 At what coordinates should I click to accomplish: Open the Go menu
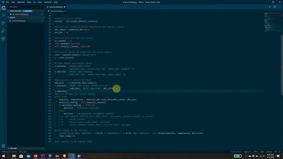click(x=34, y=2)
